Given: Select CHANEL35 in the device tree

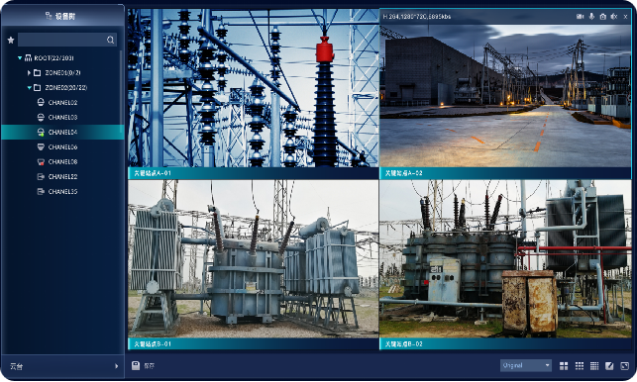Looking at the screenshot, I should pos(63,191).
